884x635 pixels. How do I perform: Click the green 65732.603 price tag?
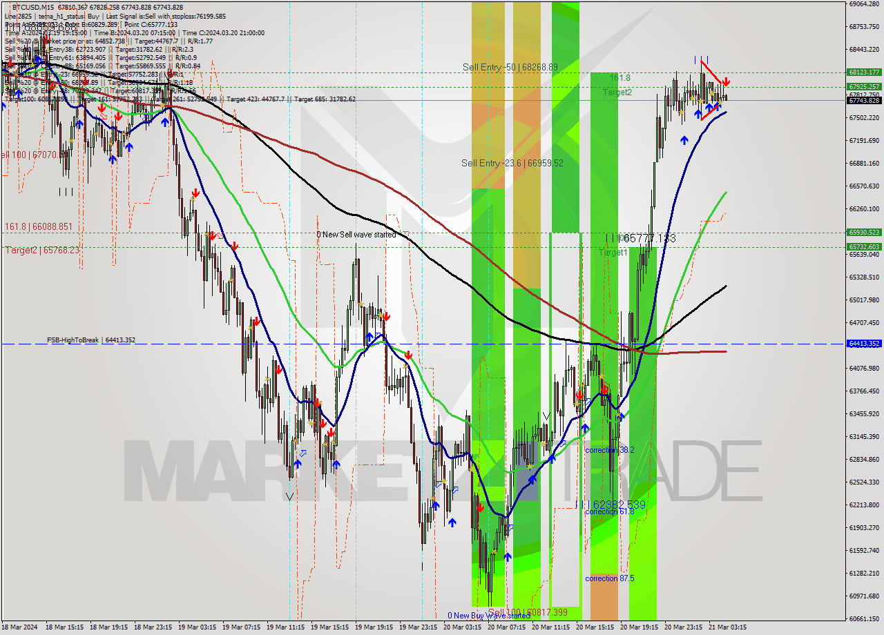point(864,246)
